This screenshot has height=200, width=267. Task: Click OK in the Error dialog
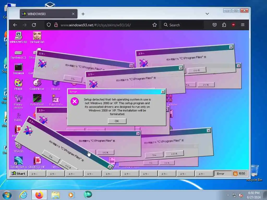coord(117,121)
